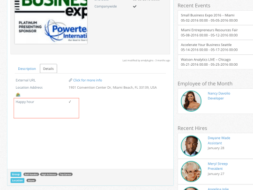The height and width of the screenshot is (190, 253).
Task: Open the Top Earner tag
Action: click(x=65, y=175)
